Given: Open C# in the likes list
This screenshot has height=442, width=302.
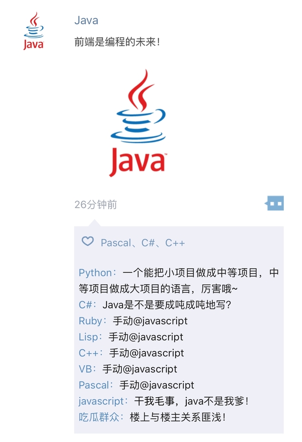Looking at the screenshot, I should [x=148, y=243].
